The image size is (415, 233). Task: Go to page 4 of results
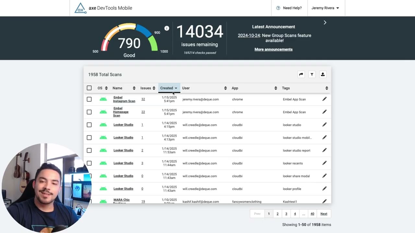(x=295, y=214)
